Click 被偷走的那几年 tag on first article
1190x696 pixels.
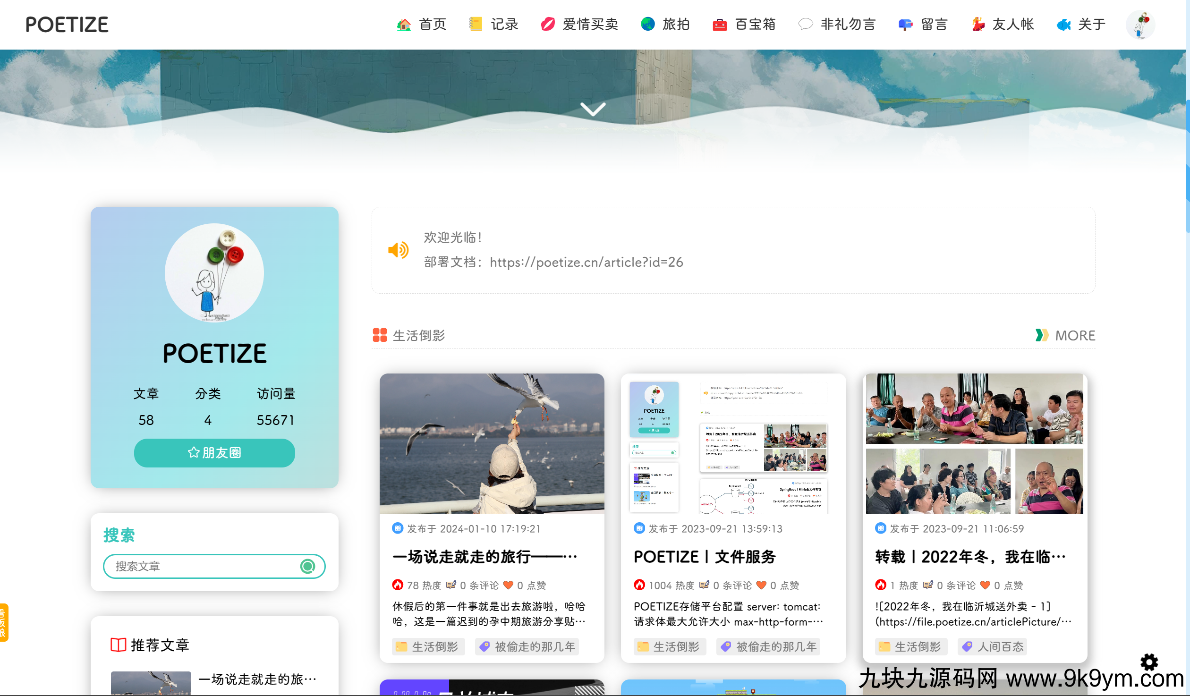coord(527,646)
